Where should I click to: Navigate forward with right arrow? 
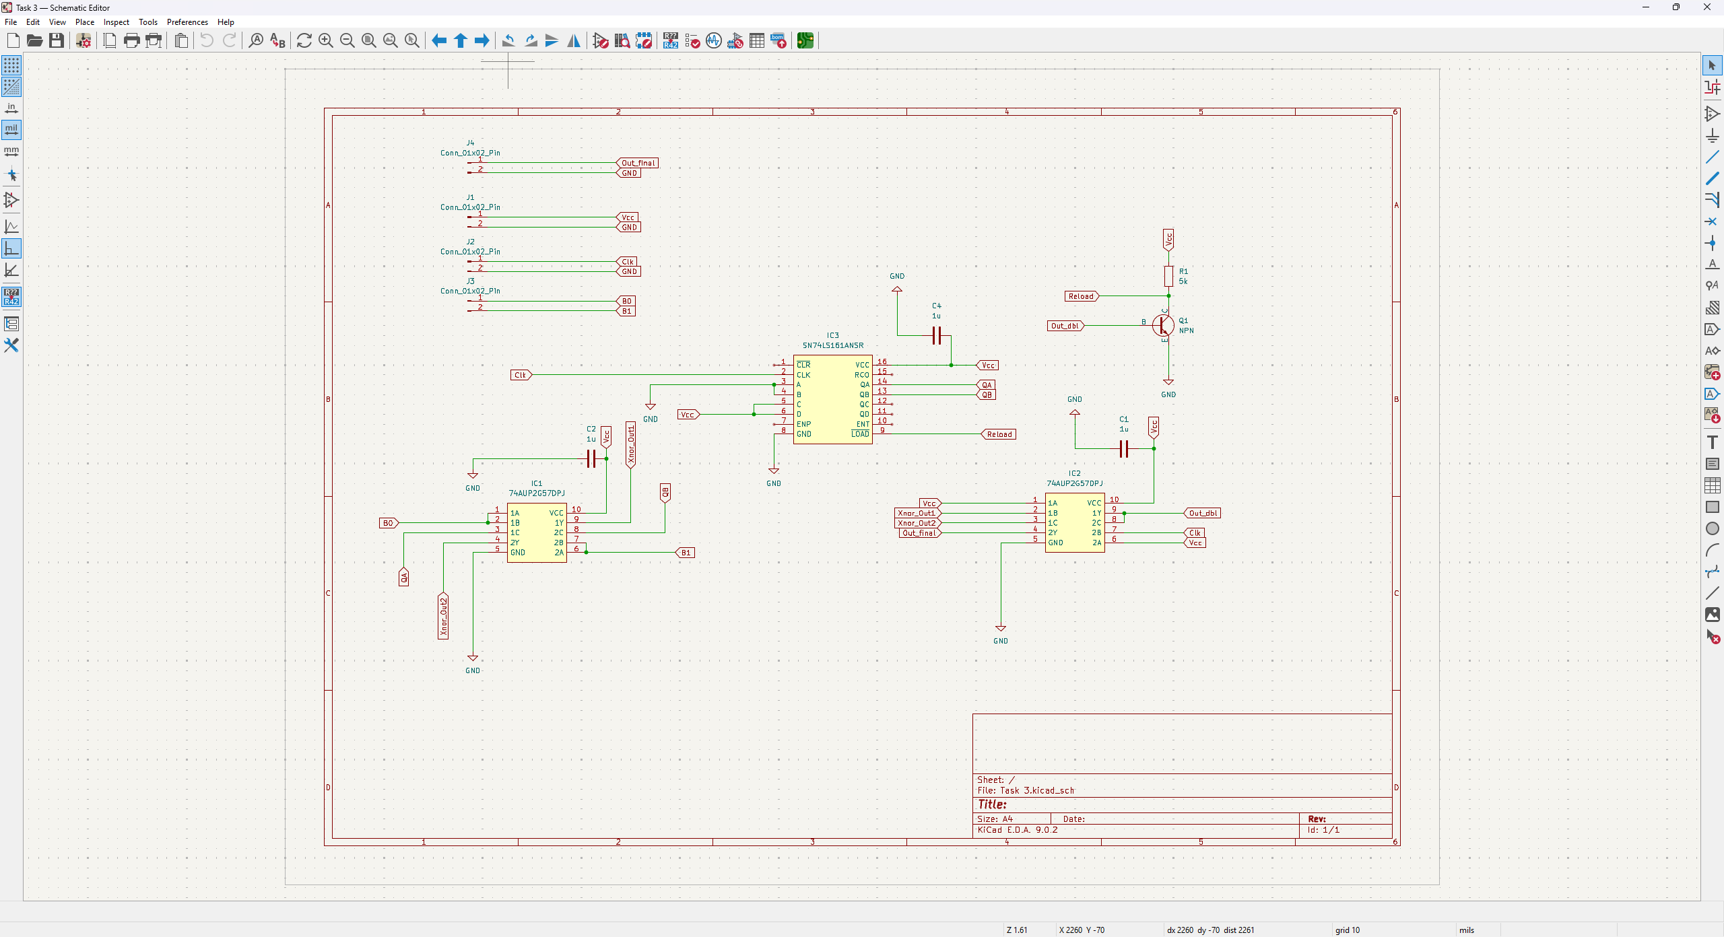(x=482, y=41)
